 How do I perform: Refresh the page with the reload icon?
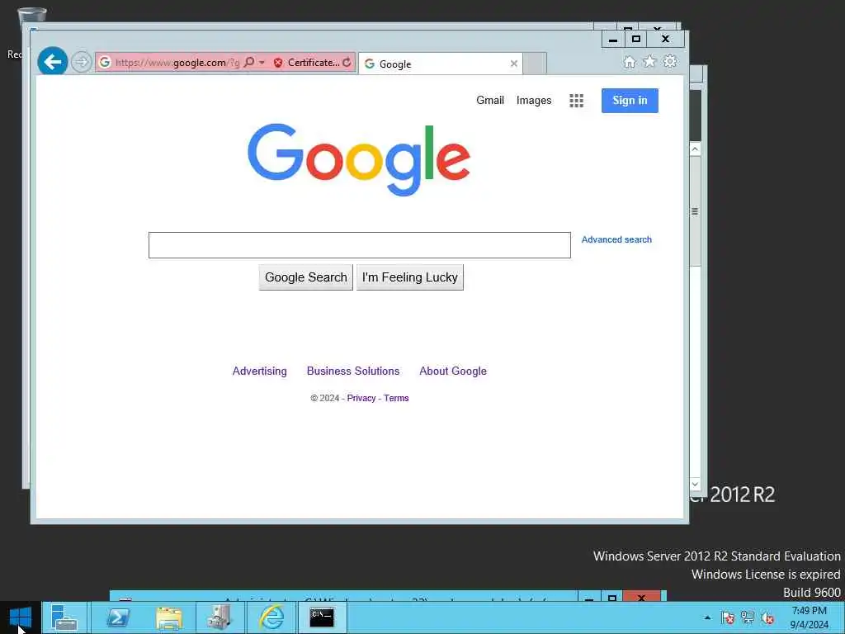[x=347, y=63]
